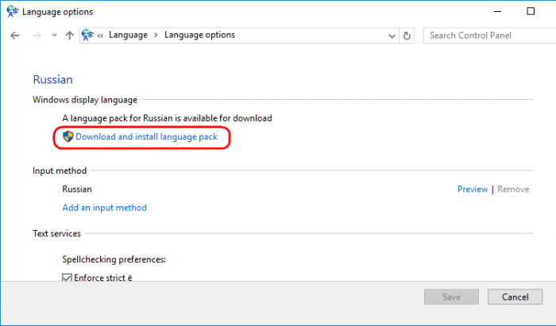Click the Russian input method entry

pyautogui.click(x=77, y=189)
